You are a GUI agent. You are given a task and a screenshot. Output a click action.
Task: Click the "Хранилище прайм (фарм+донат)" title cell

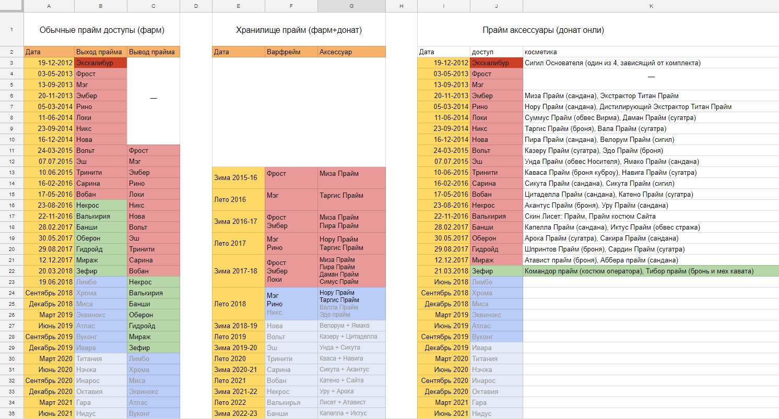coord(299,30)
